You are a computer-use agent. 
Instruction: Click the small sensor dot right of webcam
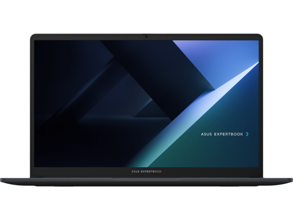(167, 36)
